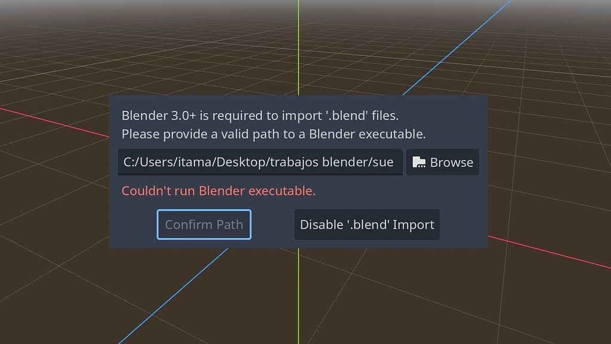Click the highlighted Confirm Path control
This screenshot has width=611, height=344.
[203, 225]
